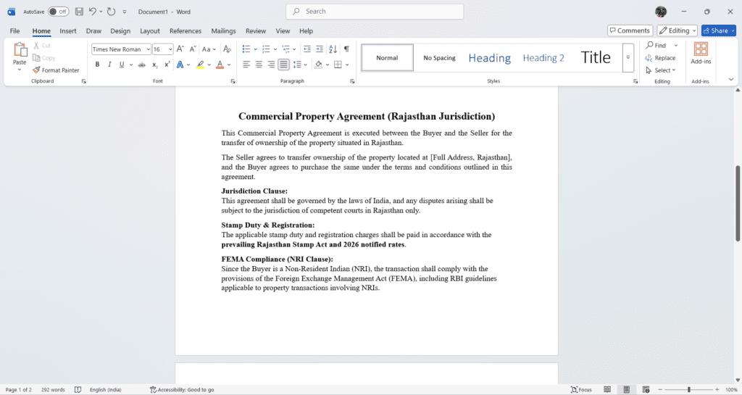Apply text highlight color

200,65
